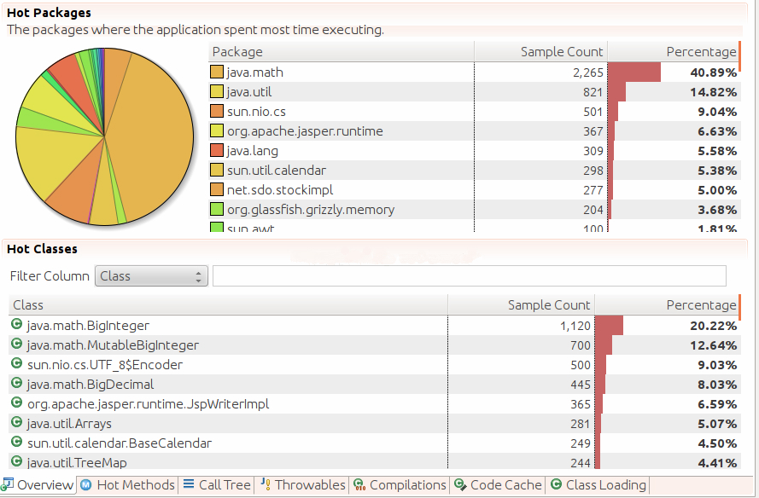This screenshot has height=498, width=759.
Task: Switch to the Call Tree tab
Action: pos(216,485)
